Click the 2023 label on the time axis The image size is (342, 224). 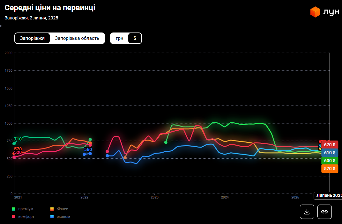pos(154,198)
